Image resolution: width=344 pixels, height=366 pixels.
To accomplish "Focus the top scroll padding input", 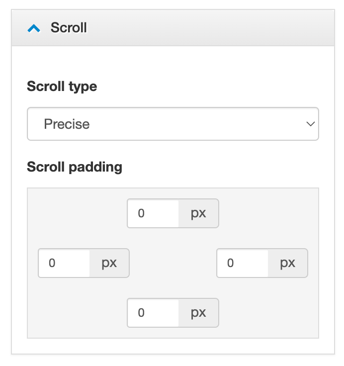I will point(153,213).
